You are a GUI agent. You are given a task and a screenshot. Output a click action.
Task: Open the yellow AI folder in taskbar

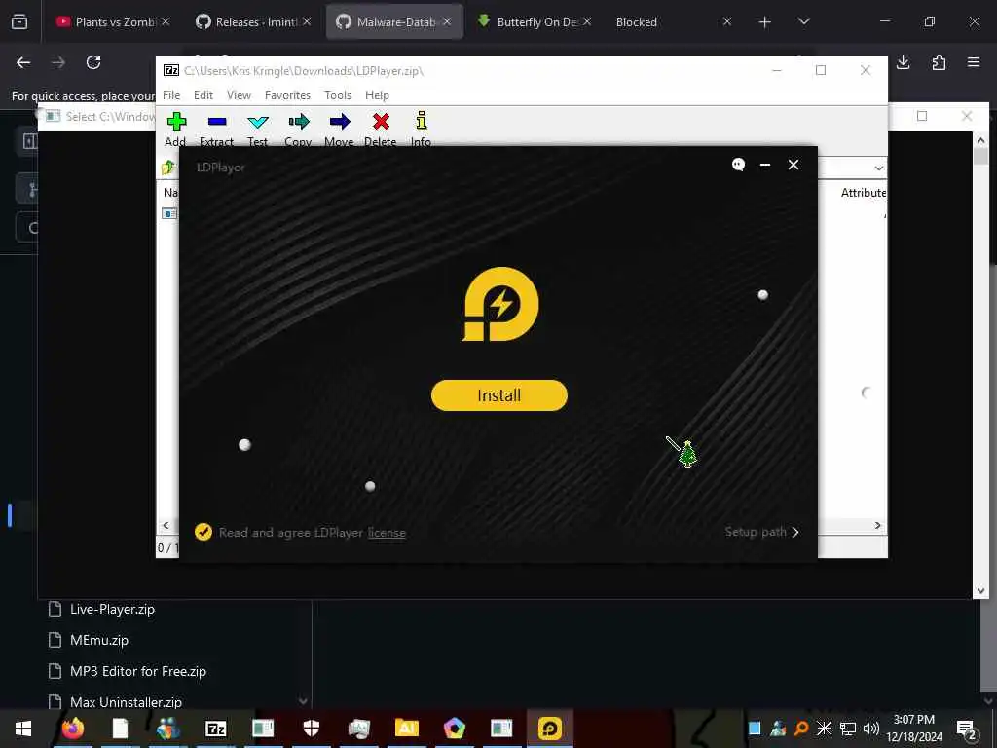coord(406,729)
